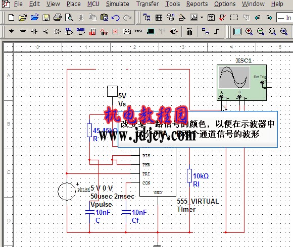Click the New file icon
Screen dimensions: 293x247
(x=12, y=18)
